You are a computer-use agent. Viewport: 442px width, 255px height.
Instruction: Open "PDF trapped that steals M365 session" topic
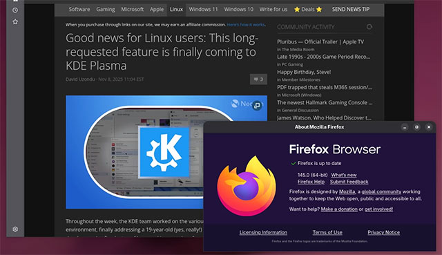325,87
